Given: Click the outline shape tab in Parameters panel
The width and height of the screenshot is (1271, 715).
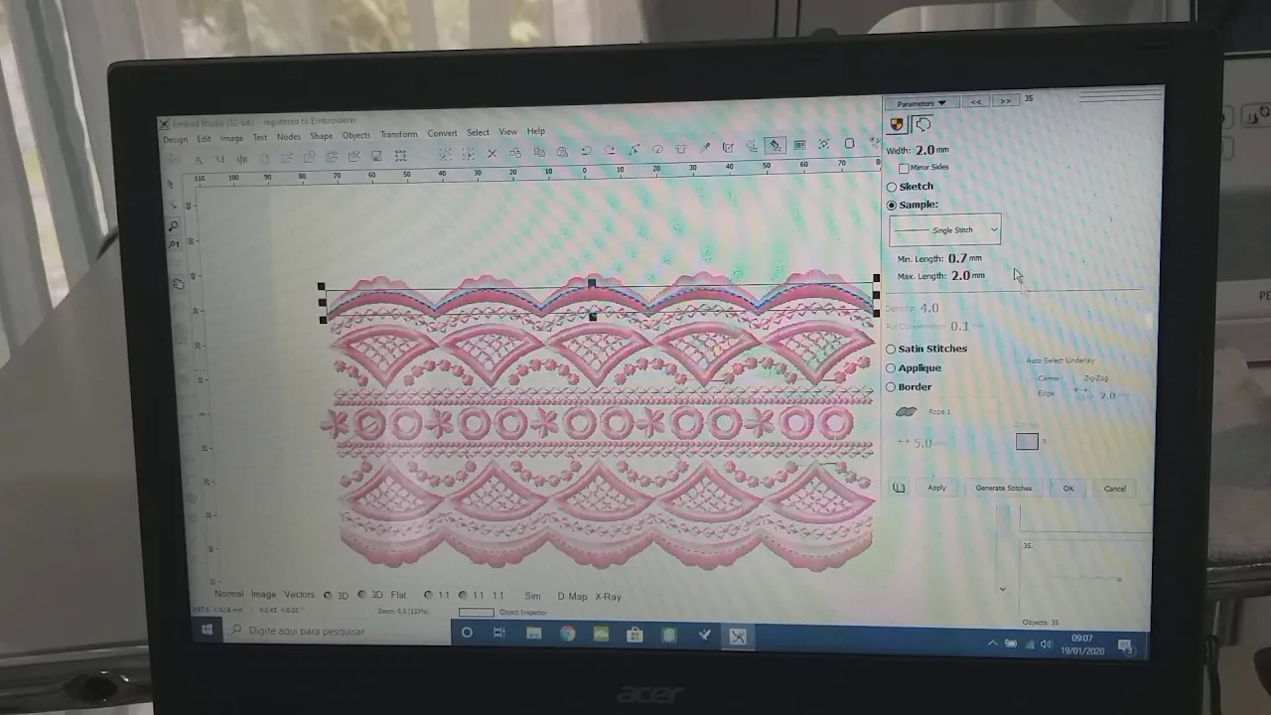Looking at the screenshot, I should click(x=922, y=124).
